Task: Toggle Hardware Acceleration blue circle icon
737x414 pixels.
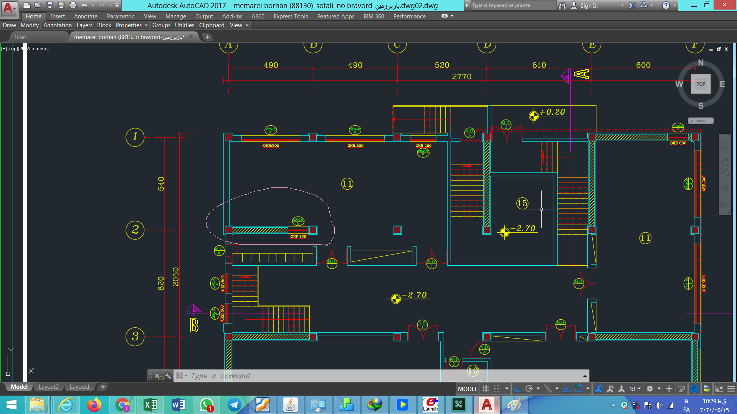Action: click(x=694, y=389)
